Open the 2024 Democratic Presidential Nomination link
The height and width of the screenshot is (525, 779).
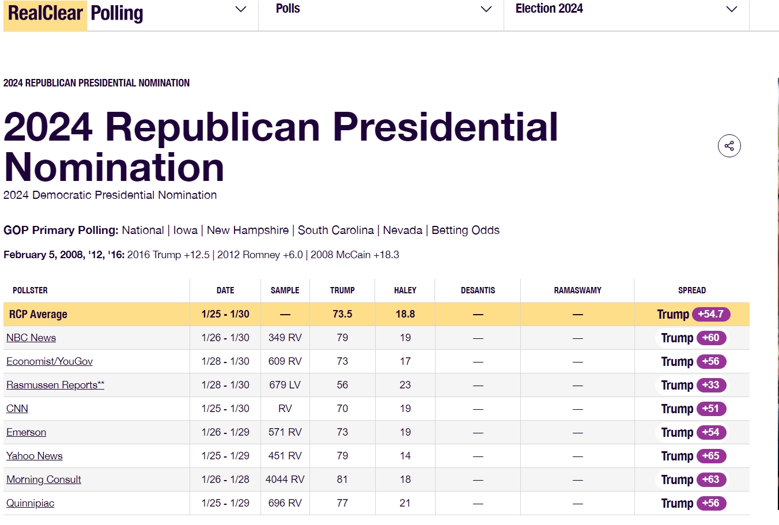110,195
